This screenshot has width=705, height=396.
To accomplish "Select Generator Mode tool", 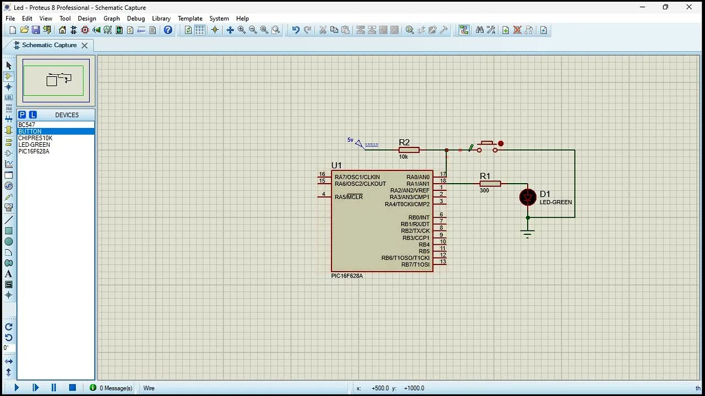I will [9, 186].
